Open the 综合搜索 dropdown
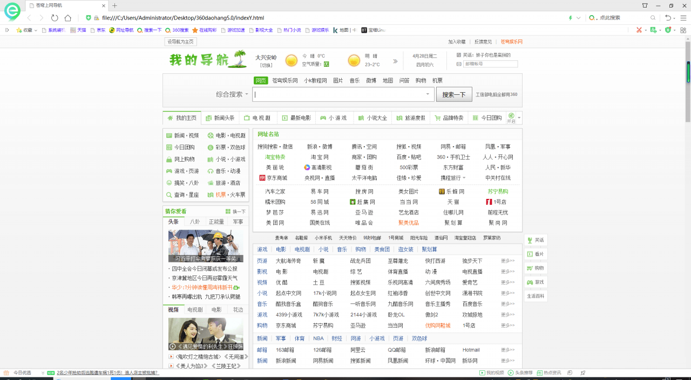691x380 pixels. (x=232, y=94)
